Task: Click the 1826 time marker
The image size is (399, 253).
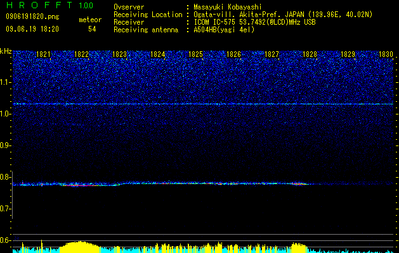Action: pyautogui.click(x=233, y=54)
